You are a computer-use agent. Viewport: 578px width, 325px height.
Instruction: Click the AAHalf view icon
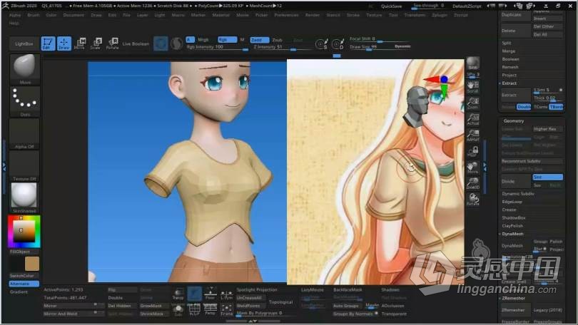tap(473, 135)
